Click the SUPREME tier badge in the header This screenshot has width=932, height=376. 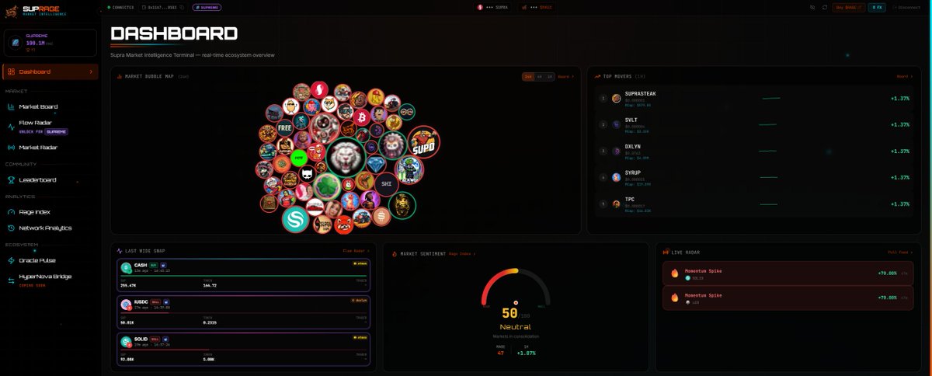point(206,7)
